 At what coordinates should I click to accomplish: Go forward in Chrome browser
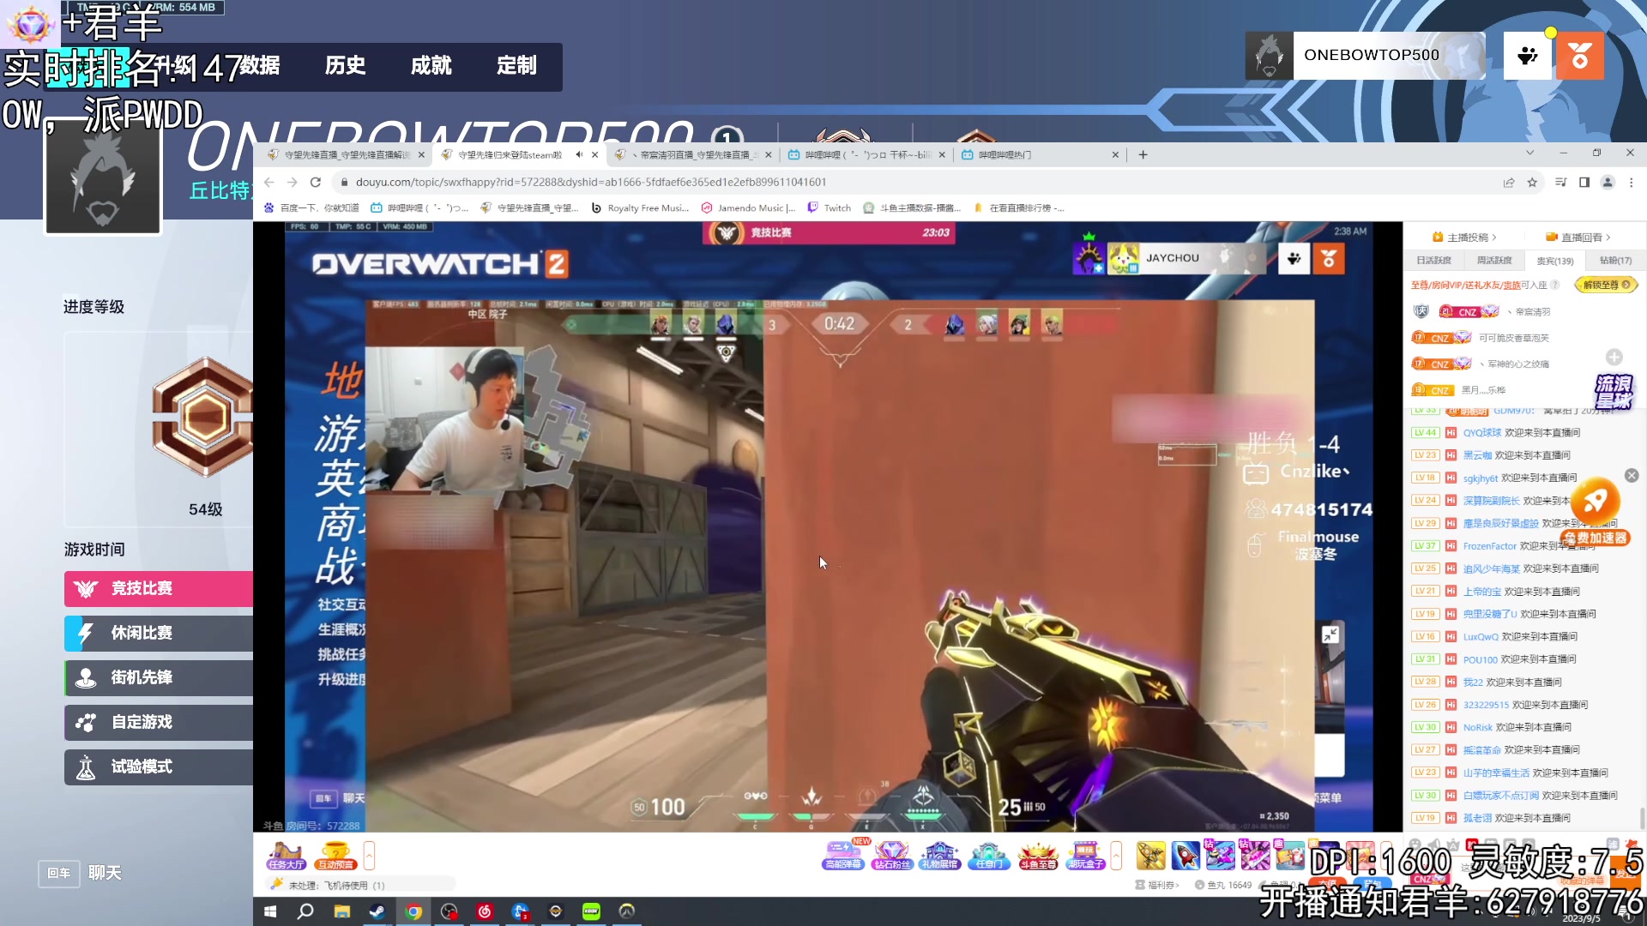pyautogui.click(x=292, y=182)
